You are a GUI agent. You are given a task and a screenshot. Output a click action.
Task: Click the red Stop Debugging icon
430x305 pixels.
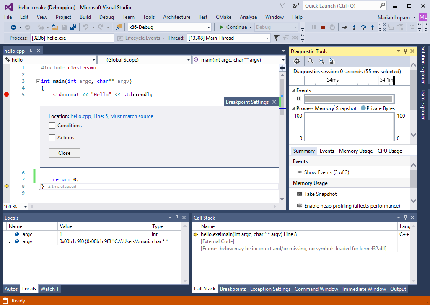point(323,27)
